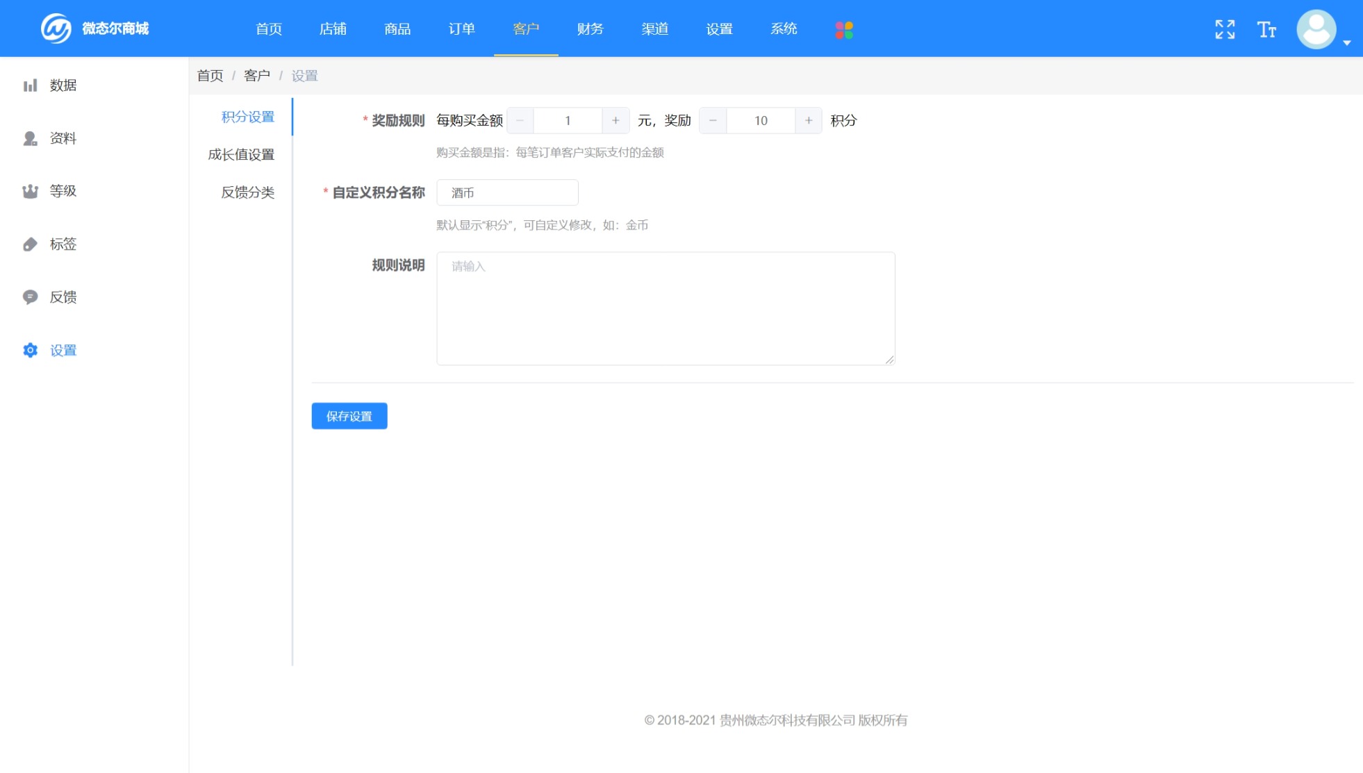
Task: Click the 保存设置 save button
Action: click(349, 415)
